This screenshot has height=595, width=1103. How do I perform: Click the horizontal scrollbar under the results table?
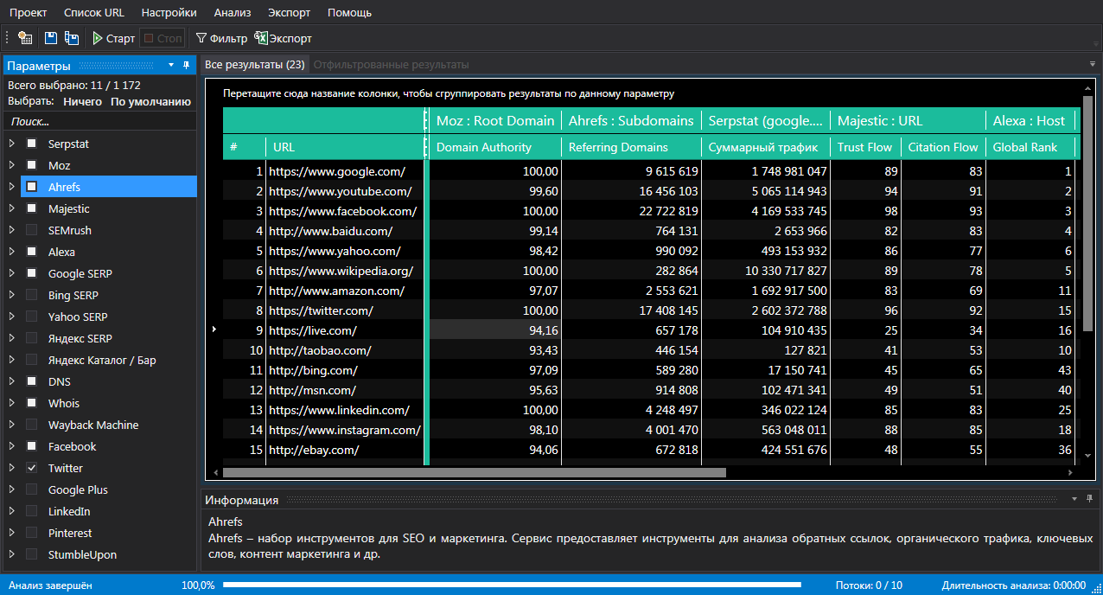pos(474,472)
